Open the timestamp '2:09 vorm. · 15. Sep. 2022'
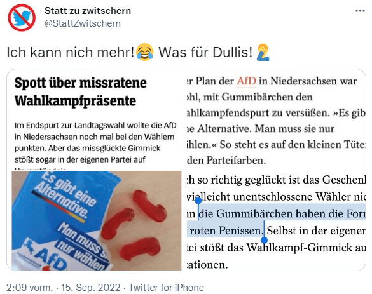Viewport: 372px width, 294px height. [64, 288]
